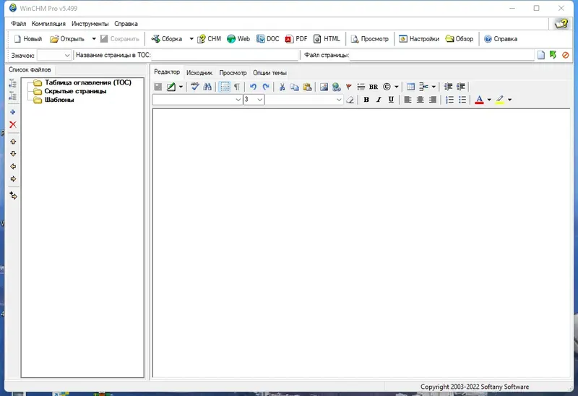Move item left to outdent in tree

pyautogui.click(x=13, y=166)
